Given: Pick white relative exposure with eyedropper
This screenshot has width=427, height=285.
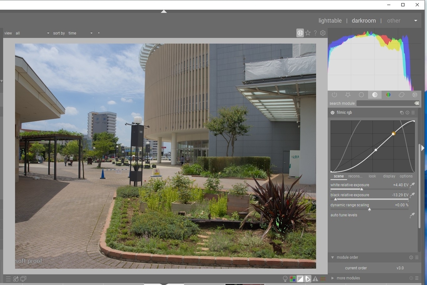Looking at the screenshot, I should [412, 185].
